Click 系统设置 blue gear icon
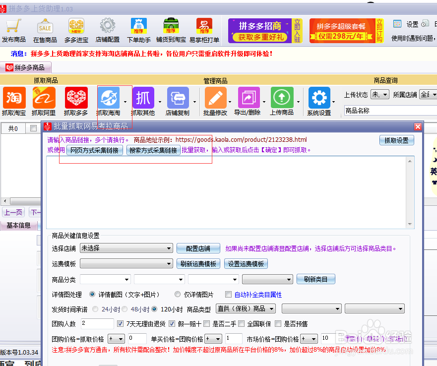Screen dimensions: 437x366 [319, 98]
